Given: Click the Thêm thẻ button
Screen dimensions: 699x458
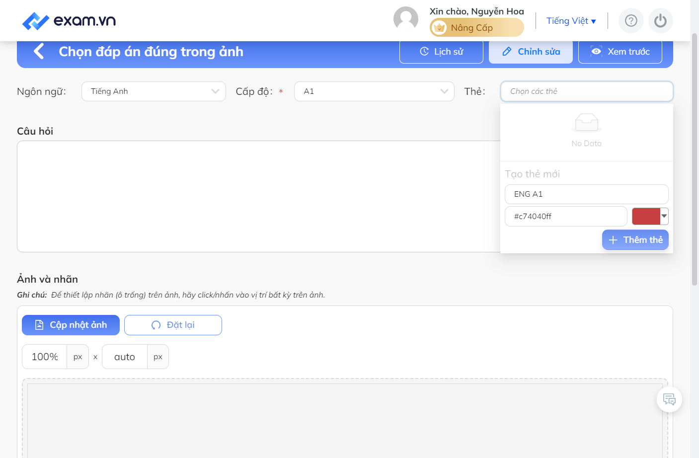Looking at the screenshot, I should pyautogui.click(x=635, y=240).
